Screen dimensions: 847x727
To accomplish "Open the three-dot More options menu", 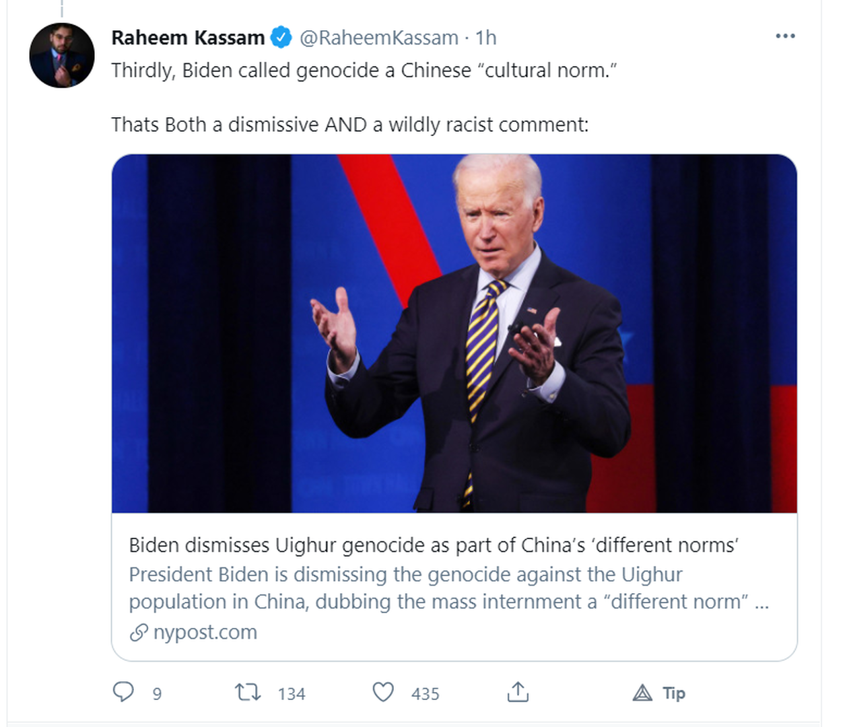I will 785,36.
